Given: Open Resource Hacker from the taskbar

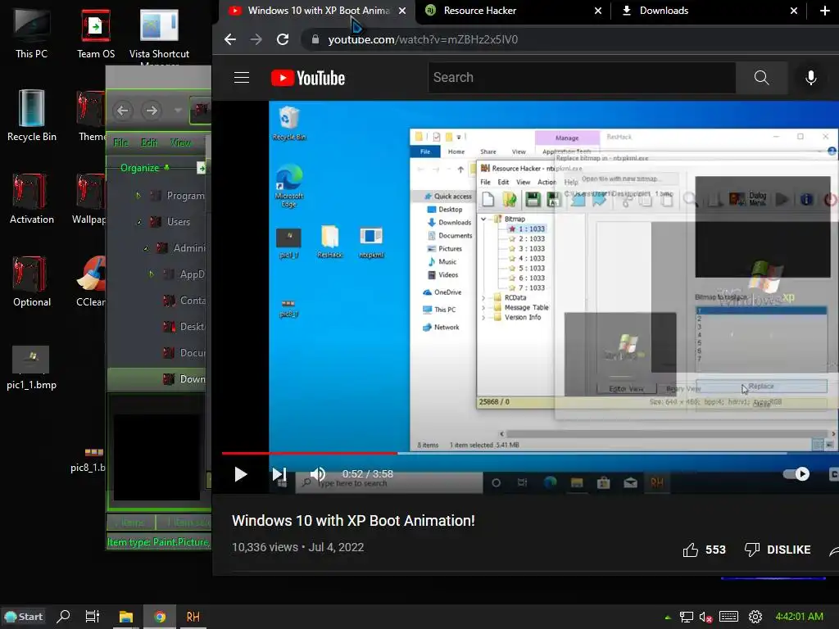Looking at the screenshot, I should pyautogui.click(x=193, y=617).
